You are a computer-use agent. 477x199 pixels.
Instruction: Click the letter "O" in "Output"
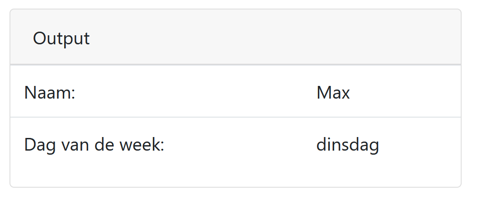[40, 39]
